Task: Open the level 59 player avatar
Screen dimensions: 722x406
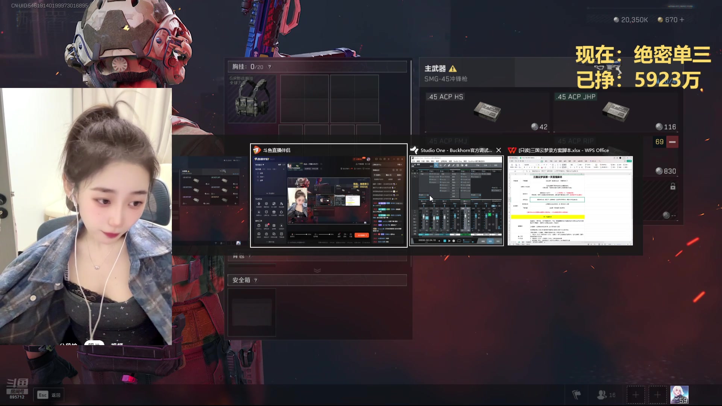Action: [679, 395]
